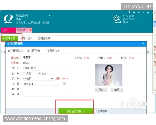
Task: Open 导入资料 import data option
Action: coord(27,39)
